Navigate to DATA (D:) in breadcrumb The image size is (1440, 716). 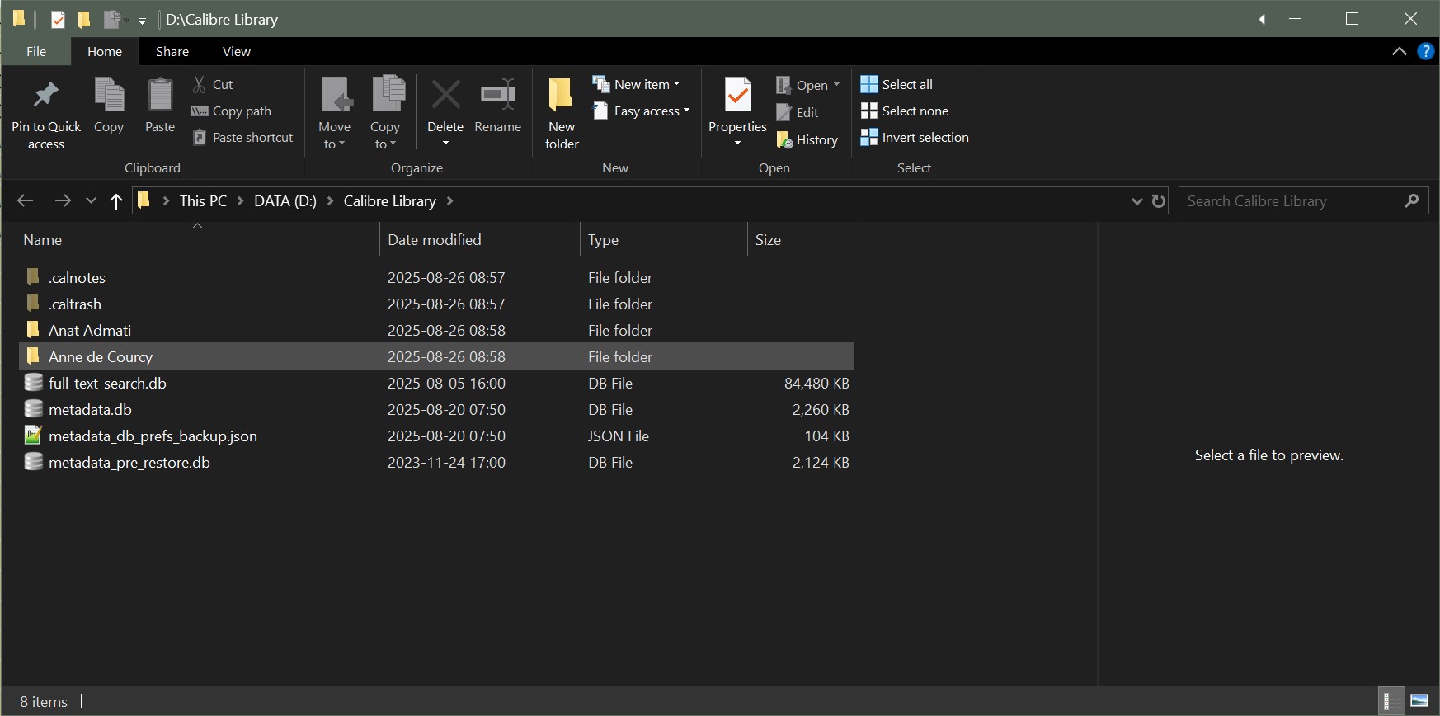tap(285, 201)
